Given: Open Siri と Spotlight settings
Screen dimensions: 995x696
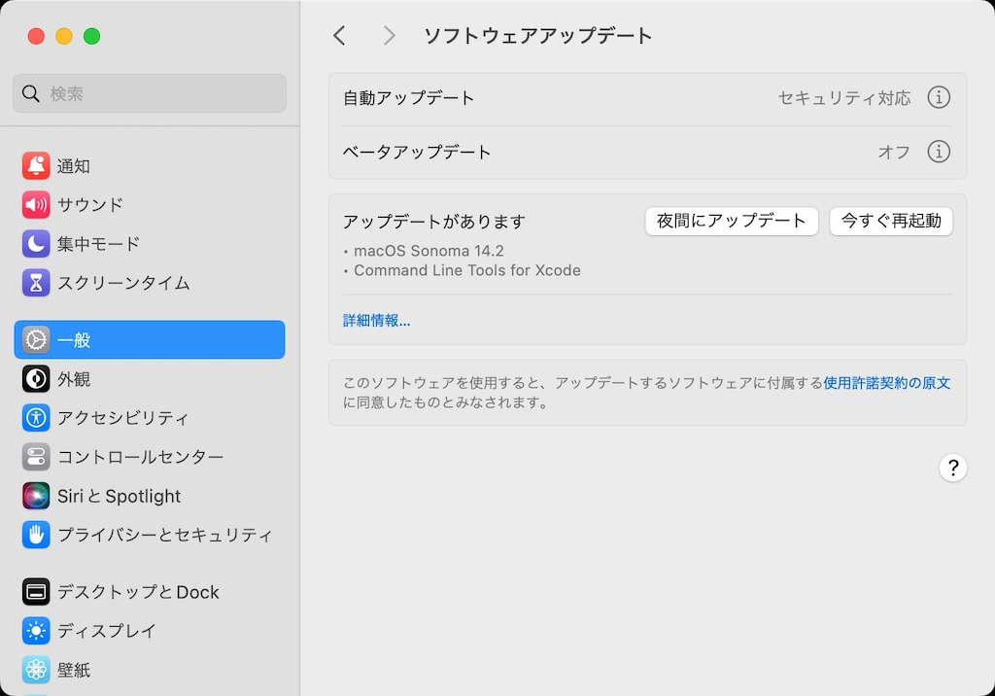Looking at the screenshot, I should [x=149, y=496].
